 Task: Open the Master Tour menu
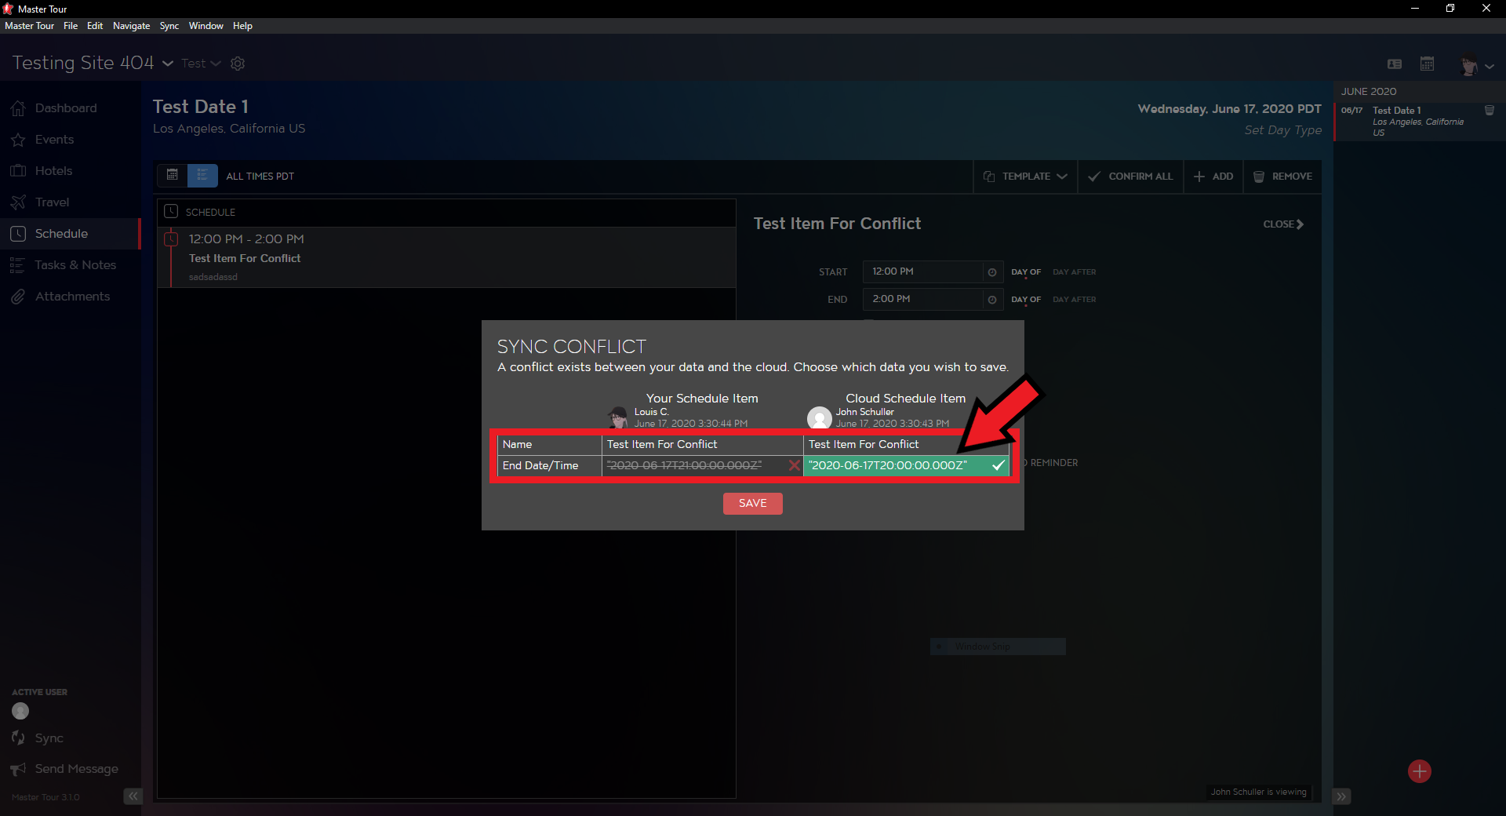[x=30, y=26]
